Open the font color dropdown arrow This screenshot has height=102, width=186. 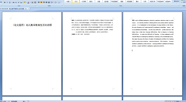coord(30,3)
